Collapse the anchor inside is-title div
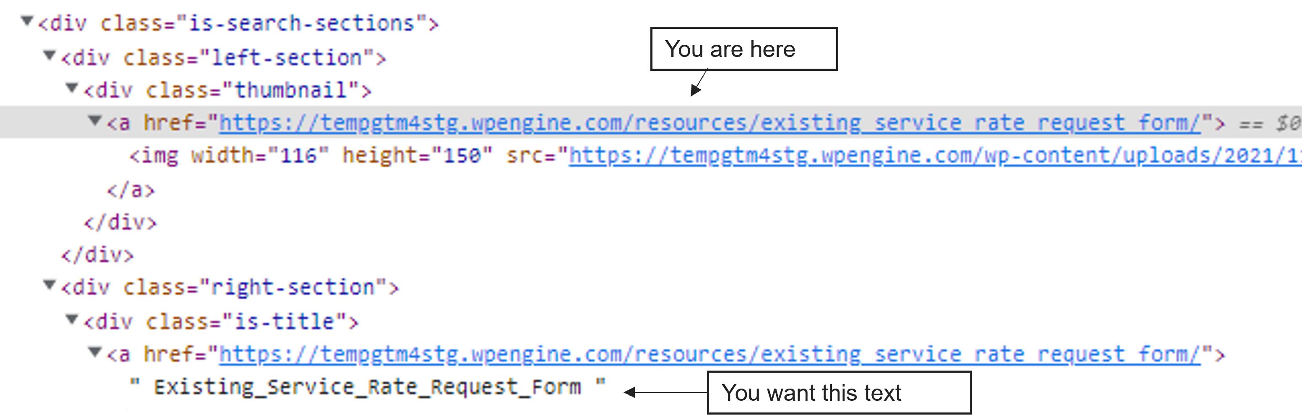 [x=94, y=352]
